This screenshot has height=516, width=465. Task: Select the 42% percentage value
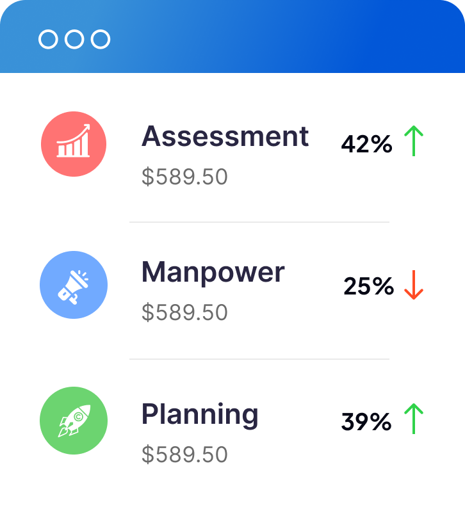366,145
